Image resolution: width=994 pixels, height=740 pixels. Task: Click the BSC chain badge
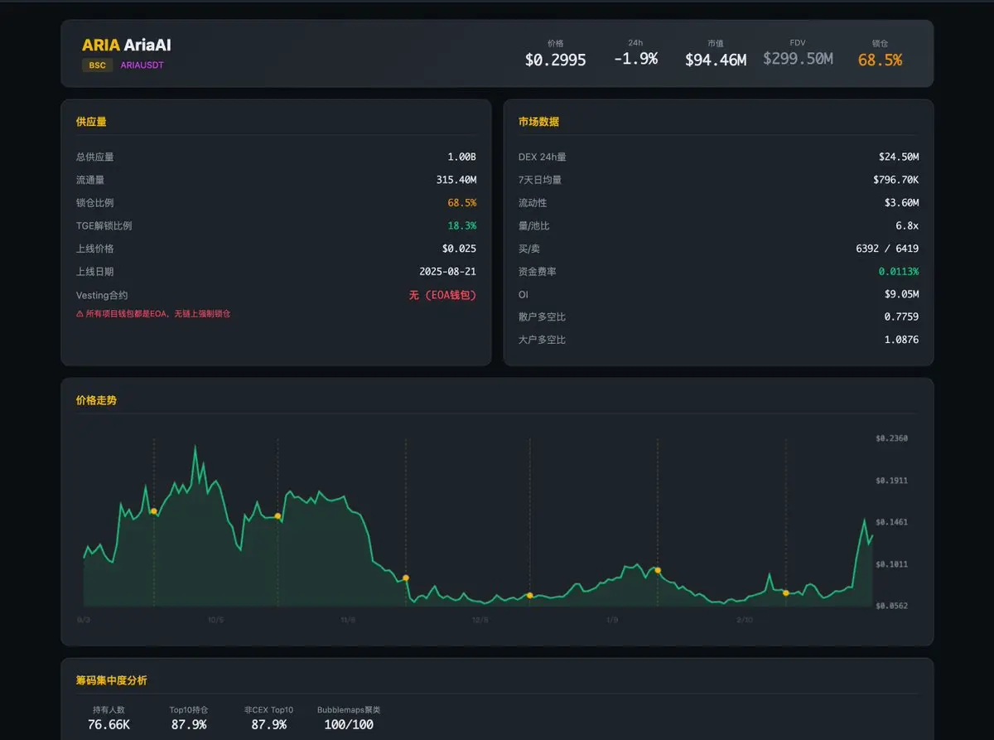[x=97, y=65]
